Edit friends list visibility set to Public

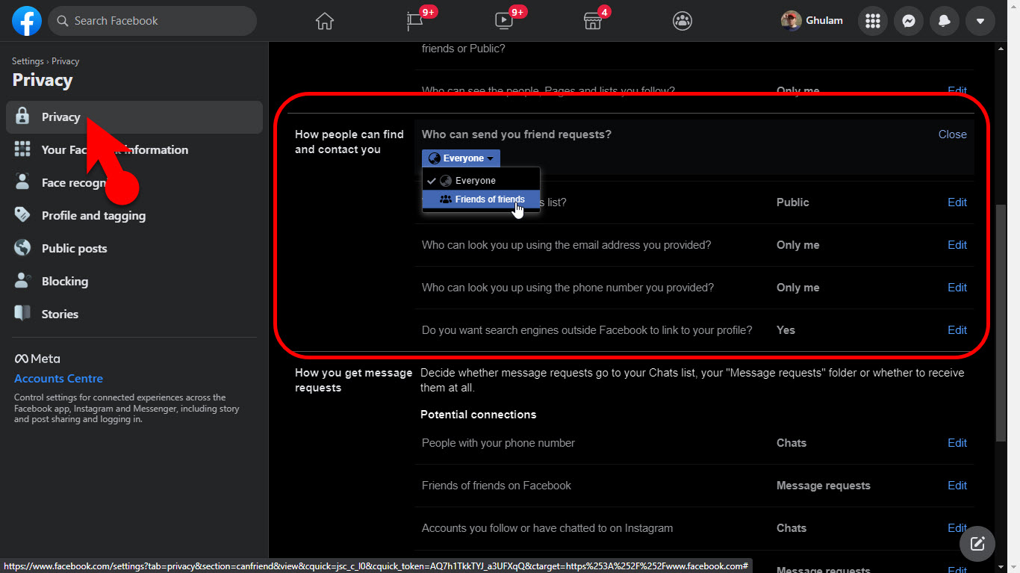click(957, 202)
